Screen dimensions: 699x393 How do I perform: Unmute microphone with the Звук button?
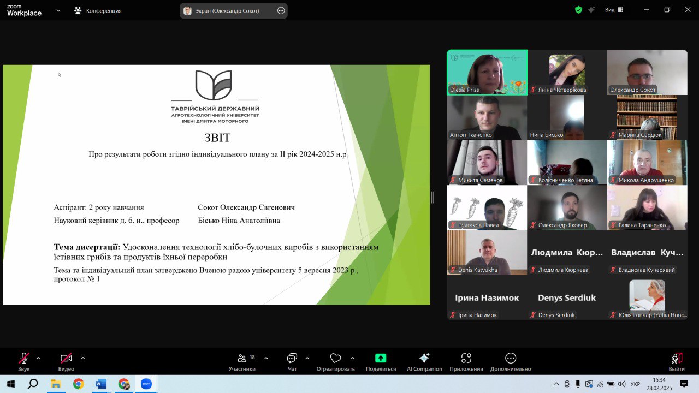(24, 362)
